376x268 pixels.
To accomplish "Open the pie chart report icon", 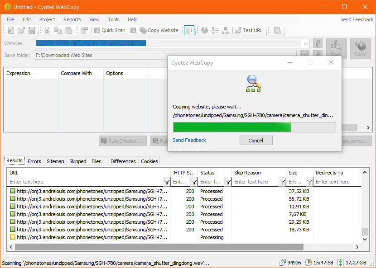I will [204, 30].
